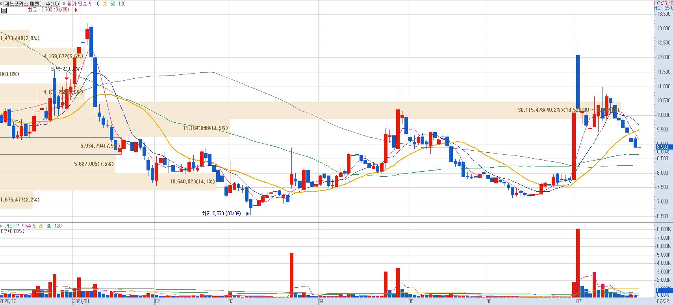Select the price moving average 10 label
Viewport: 673px width, 305px height.
[x=97, y=4]
